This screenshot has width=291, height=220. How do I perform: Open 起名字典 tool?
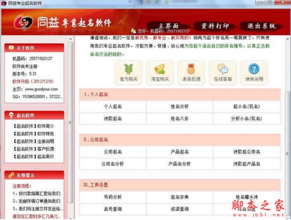point(179,197)
